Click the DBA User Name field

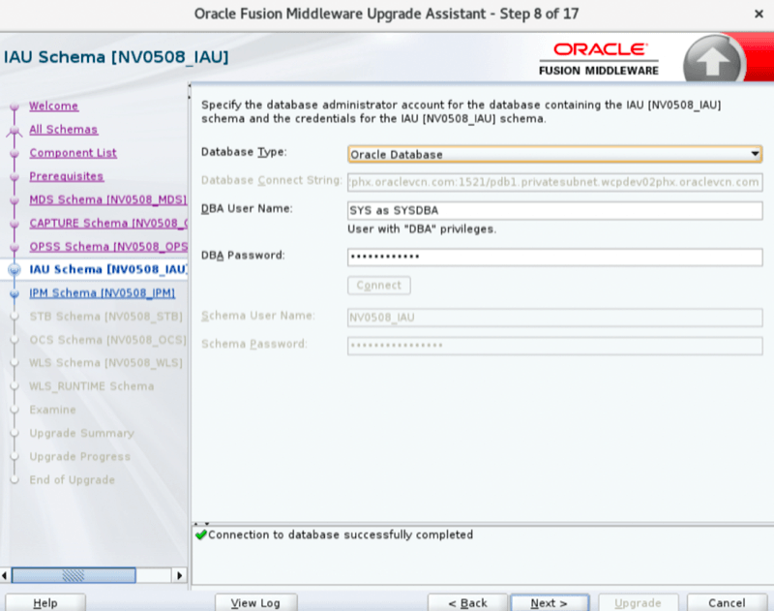(x=554, y=210)
